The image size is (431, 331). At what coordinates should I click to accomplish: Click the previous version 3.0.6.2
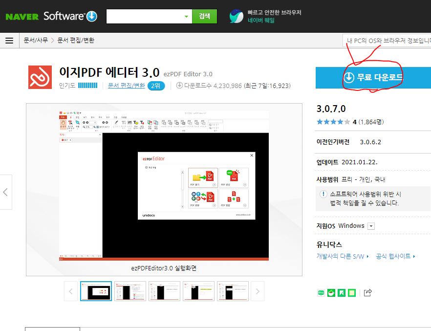[370, 142]
